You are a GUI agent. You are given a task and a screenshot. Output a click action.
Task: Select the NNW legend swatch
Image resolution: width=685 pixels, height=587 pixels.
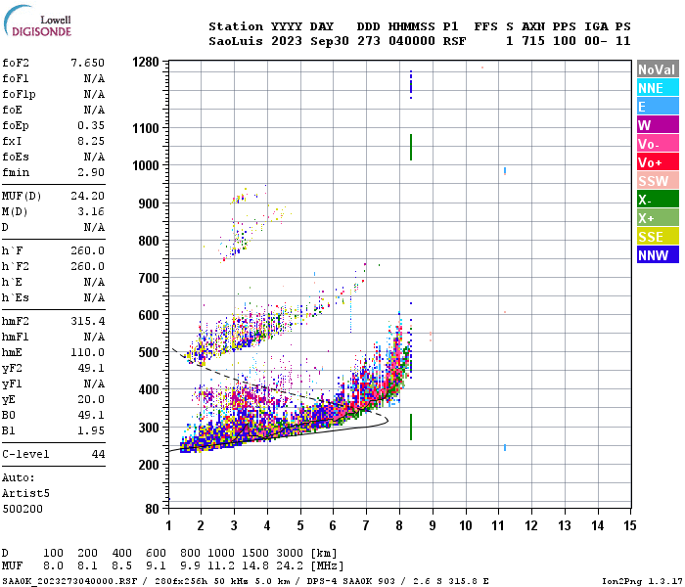click(x=658, y=255)
